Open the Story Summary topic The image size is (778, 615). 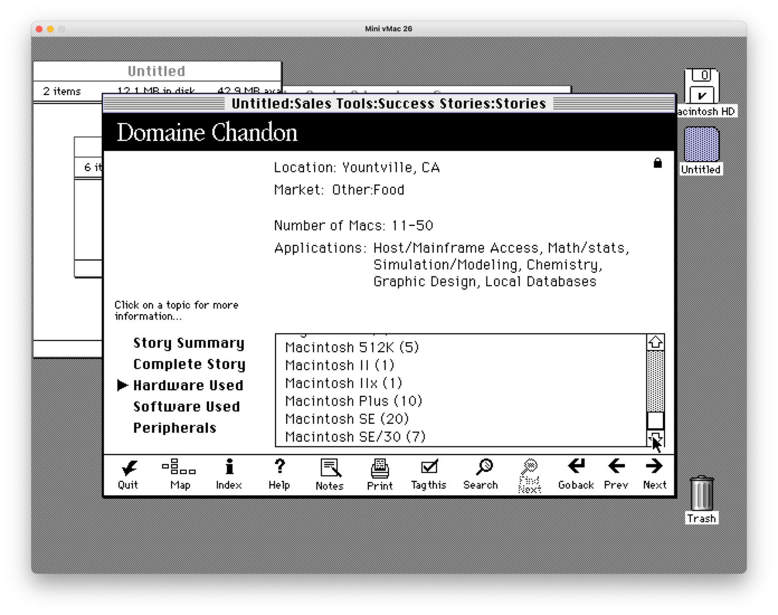click(x=189, y=343)
